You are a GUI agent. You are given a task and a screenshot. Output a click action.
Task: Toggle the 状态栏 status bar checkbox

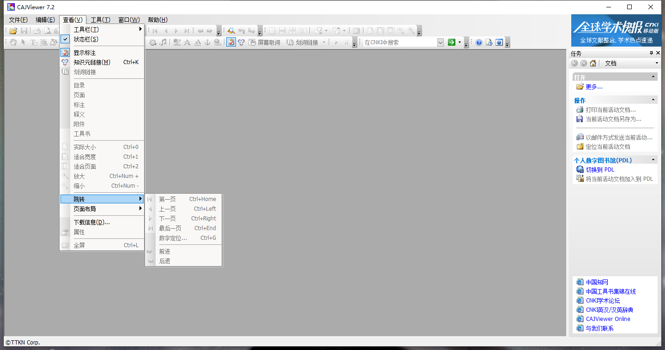pos(65,39)
